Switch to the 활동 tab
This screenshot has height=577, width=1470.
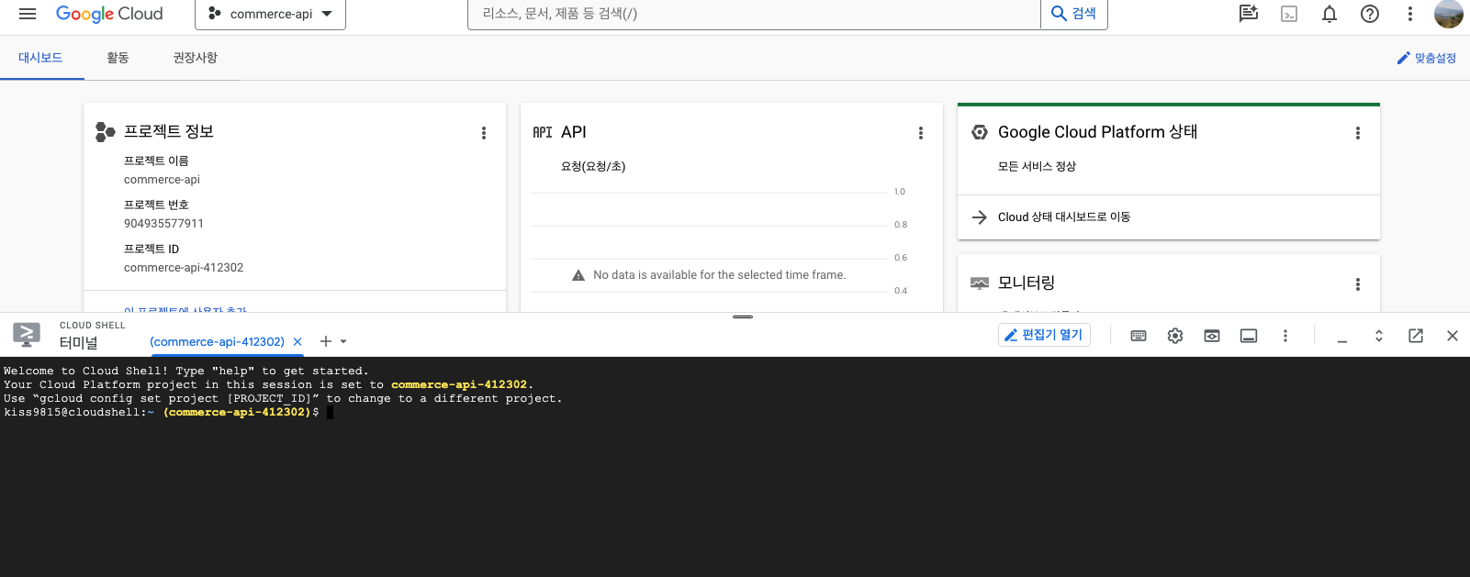tap(118, 58)
